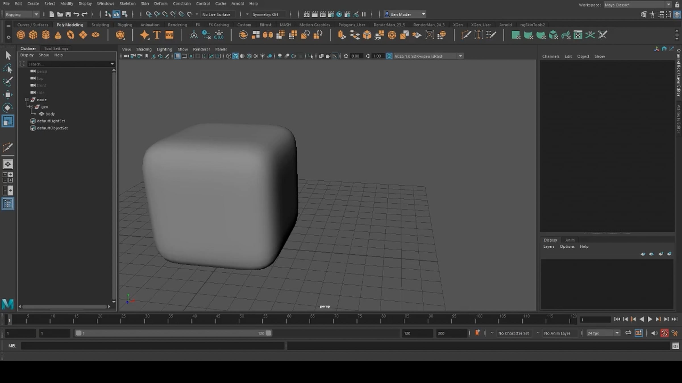This screenshot has height=383, width=682.
Task: Toggle the auto keyframe button
Action: (x=664, y=333)
